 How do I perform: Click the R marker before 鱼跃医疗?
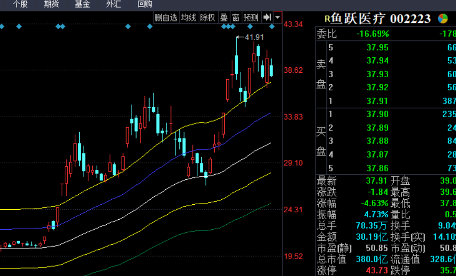tap(327, 19)
